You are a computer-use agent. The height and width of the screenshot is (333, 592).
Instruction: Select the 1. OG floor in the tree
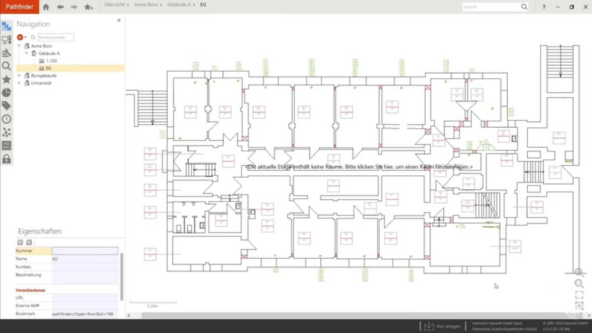(51, 61)
